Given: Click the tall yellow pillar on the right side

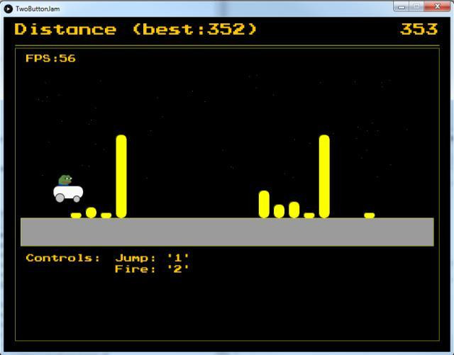Looking at the screenshot, I should coord(324,176).
